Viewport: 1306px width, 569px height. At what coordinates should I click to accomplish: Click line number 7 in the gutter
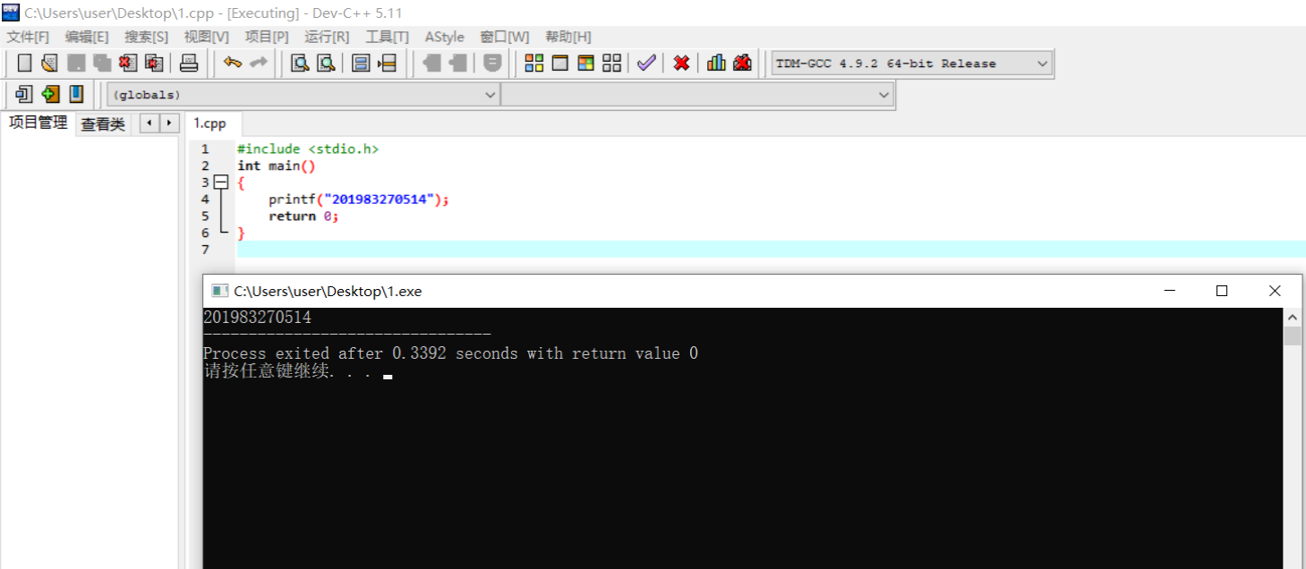(205, 250)
